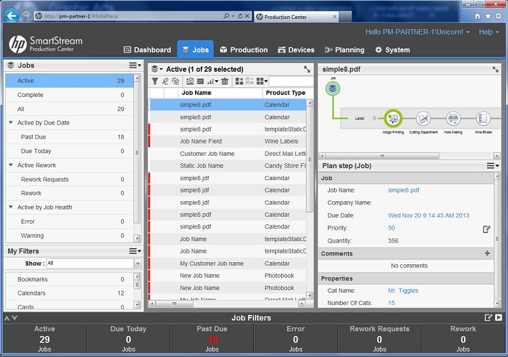Open the Production tab
508x357 pixels.
tap(244, 50)
